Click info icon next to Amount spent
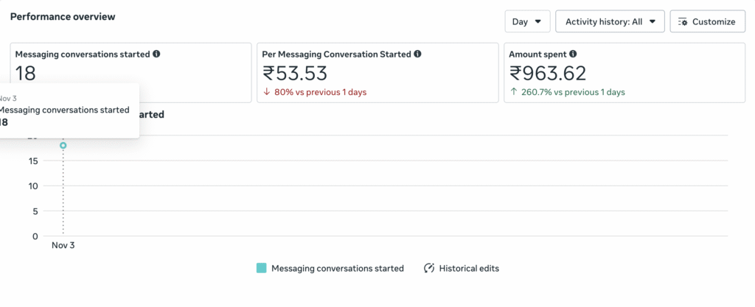 click(573, 54)
